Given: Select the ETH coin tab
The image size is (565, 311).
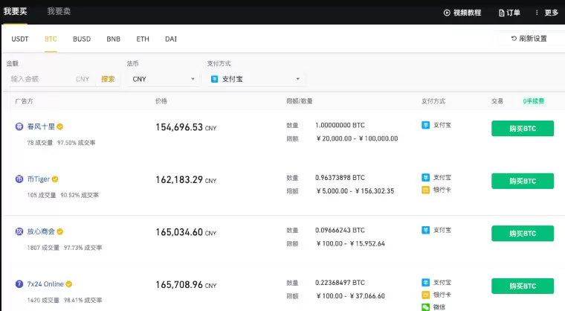Looking at the screenshot, I should 143,39.
